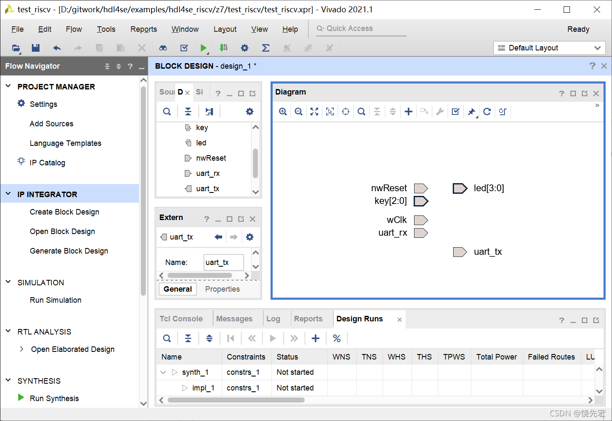Click Validate Design checkmark icon in Diagram

coord(456,112)
